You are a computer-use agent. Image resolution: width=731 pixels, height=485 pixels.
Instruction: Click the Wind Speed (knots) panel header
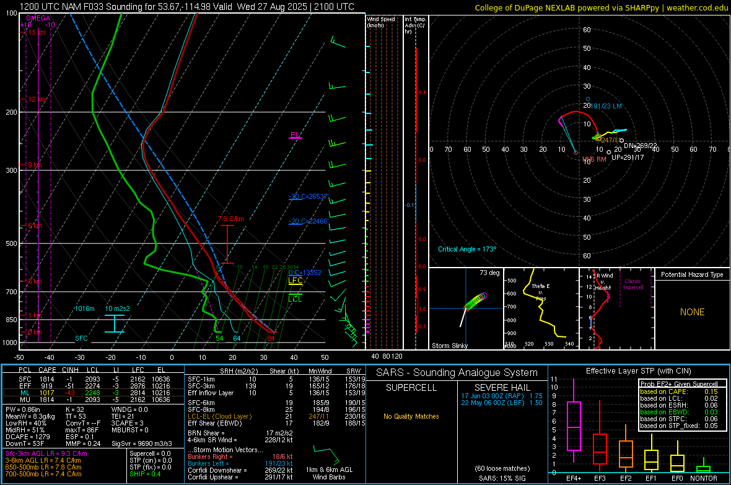click(x=381, y=22)
